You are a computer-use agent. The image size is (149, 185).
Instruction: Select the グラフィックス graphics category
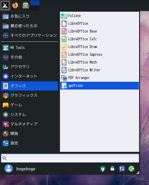coord(30,95)
